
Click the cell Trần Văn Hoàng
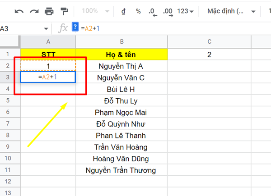(121, 147)
